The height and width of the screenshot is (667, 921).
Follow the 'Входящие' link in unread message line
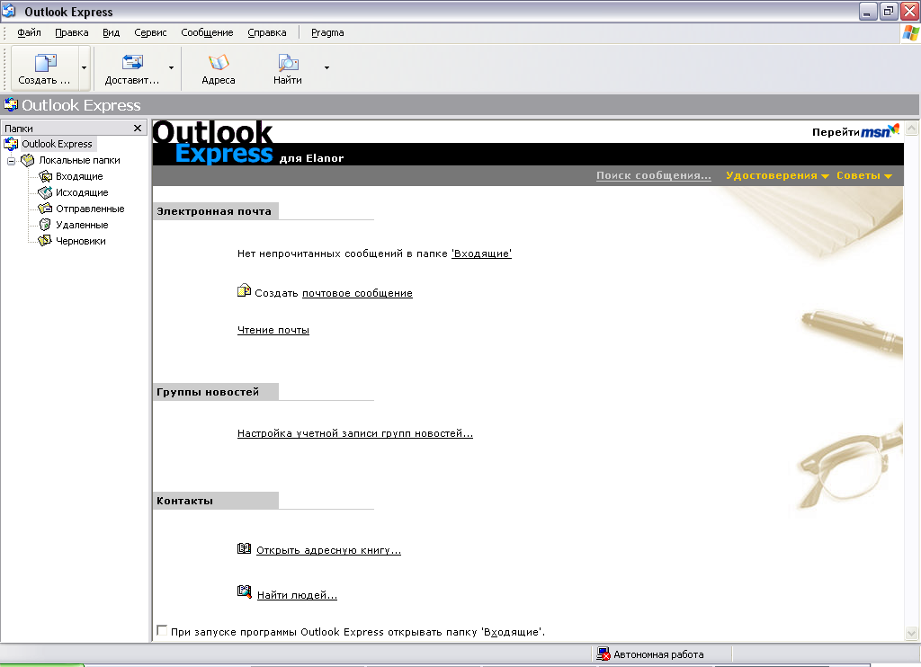(482, 253)
